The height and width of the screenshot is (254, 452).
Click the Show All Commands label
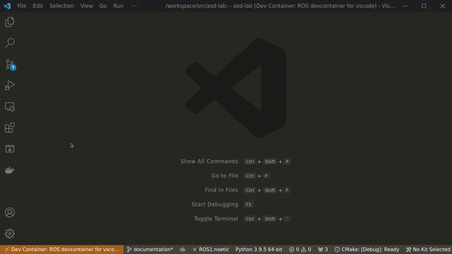tap(209, 161)
